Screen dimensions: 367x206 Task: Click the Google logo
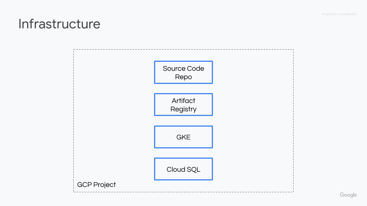348,195
